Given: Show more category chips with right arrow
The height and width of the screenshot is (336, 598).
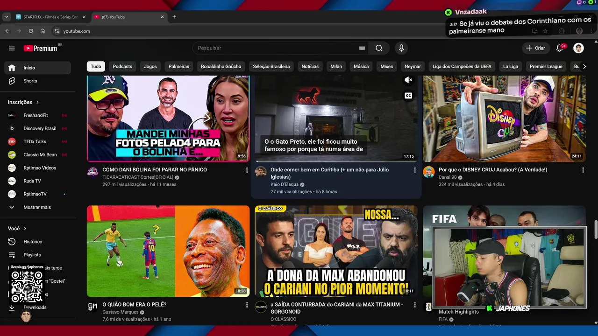Looking at the screenshot, I should tap(584, 66).
